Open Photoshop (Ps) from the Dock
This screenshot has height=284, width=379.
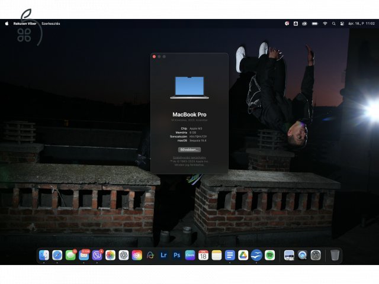pyautogui.click(x=177, y=255)
